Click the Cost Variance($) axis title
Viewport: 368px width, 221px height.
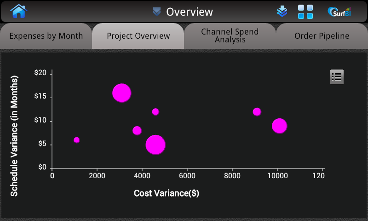(x=167, y=193)
